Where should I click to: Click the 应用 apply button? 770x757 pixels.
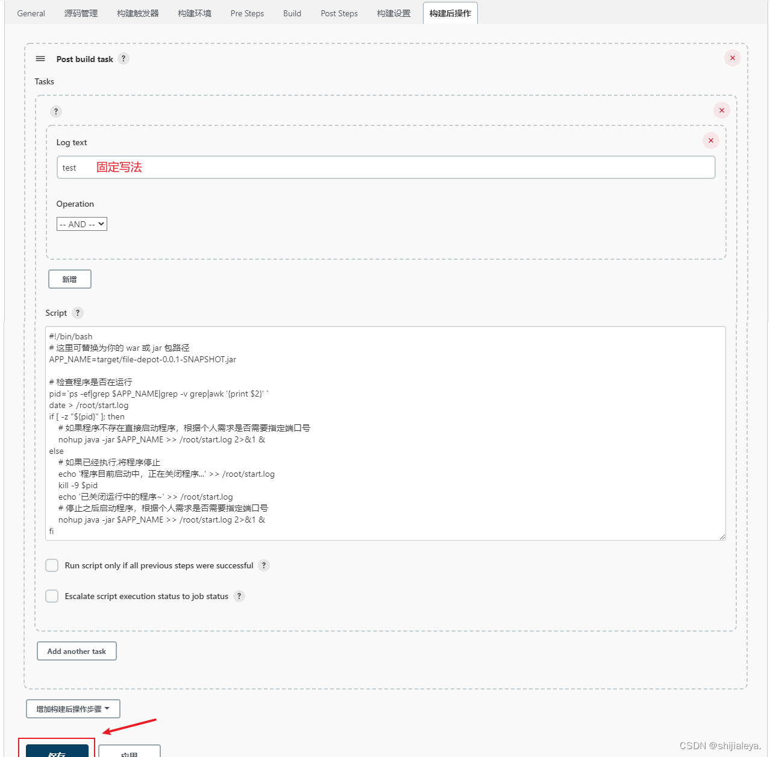tap(130, 751)
